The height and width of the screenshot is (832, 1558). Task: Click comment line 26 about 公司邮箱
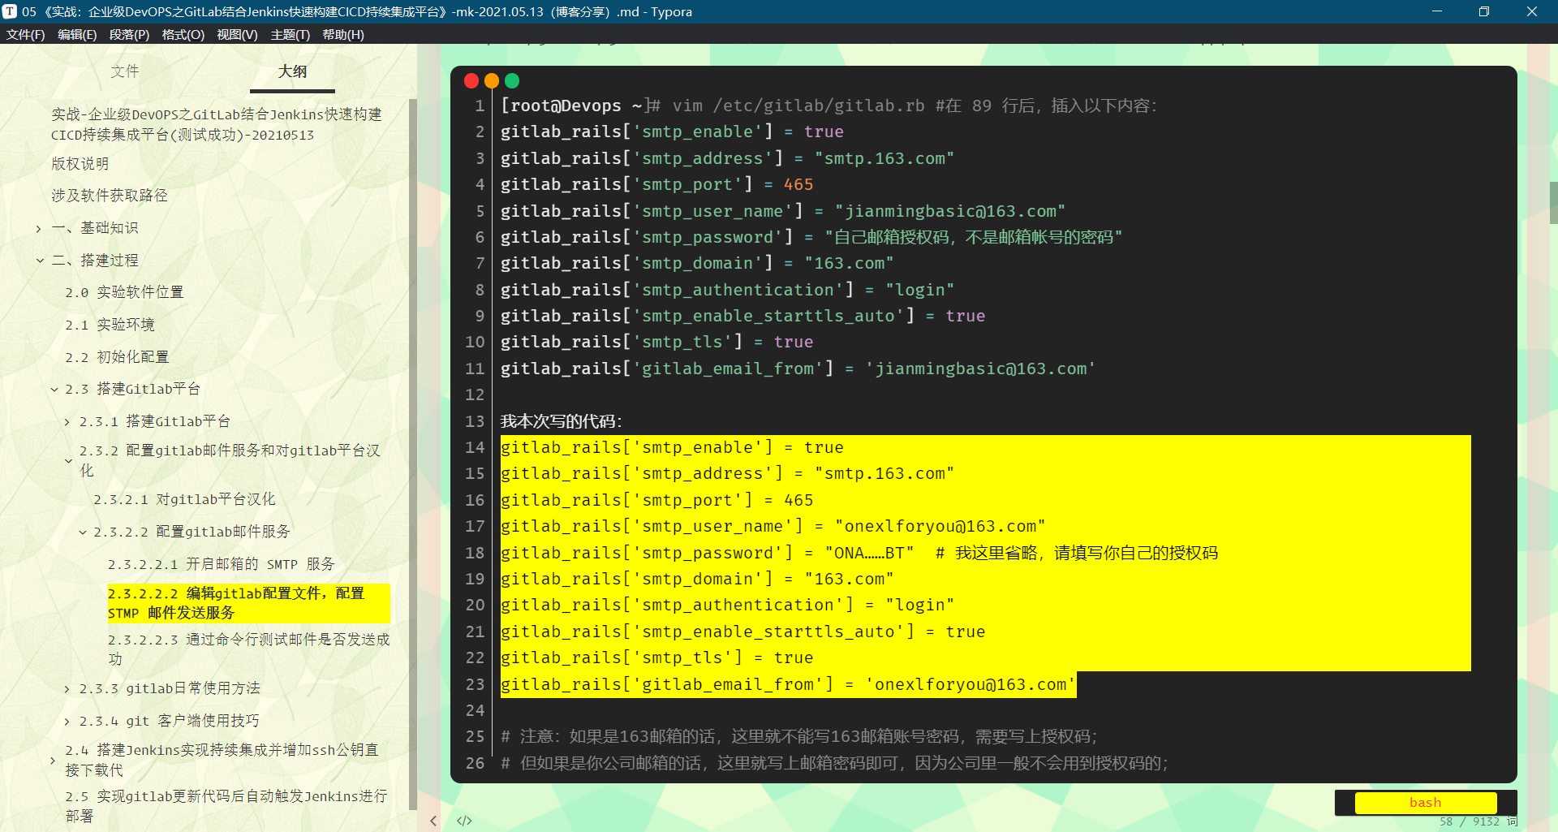coord(834,763)
